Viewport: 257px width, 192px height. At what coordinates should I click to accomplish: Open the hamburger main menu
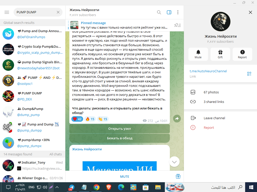[7, 12]
